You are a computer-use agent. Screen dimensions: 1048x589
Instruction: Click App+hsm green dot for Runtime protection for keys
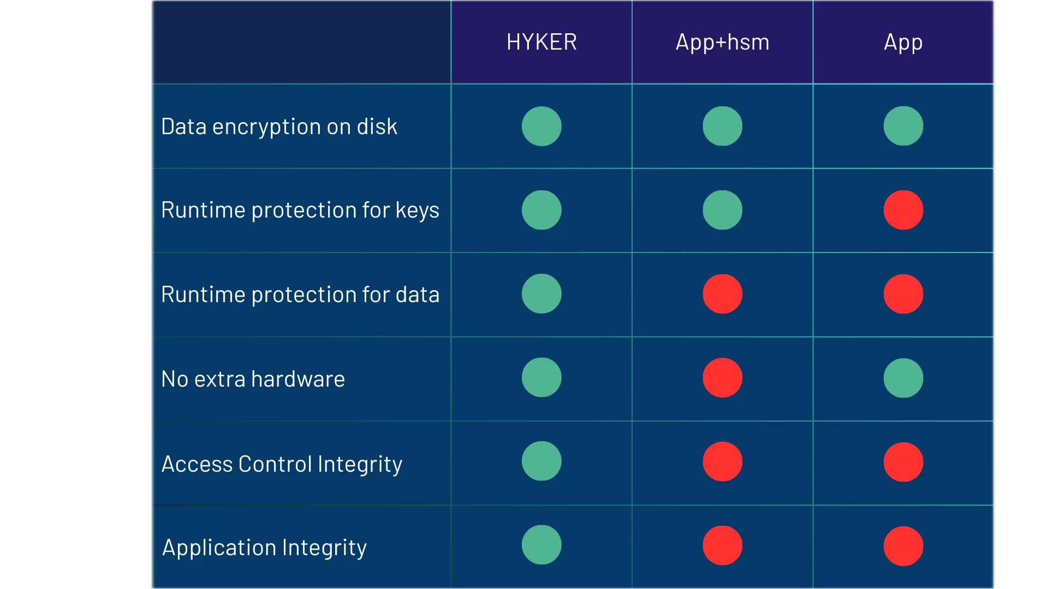click(x=722, y=210)
